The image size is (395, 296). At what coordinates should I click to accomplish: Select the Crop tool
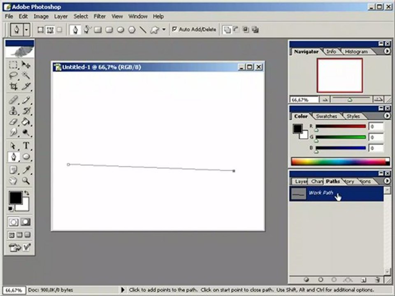(x=13, y=86)
